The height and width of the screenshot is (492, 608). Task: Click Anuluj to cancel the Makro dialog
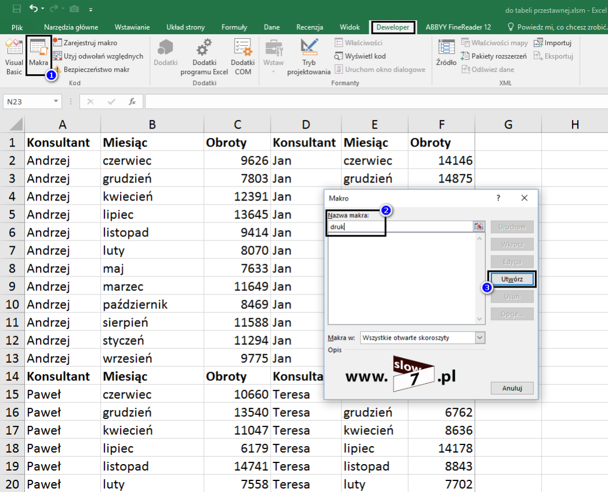pyautogui.click(x=512, y=388)
